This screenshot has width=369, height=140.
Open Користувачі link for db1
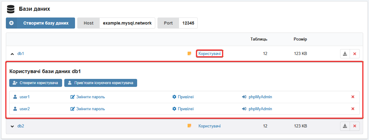click(209, 54)
